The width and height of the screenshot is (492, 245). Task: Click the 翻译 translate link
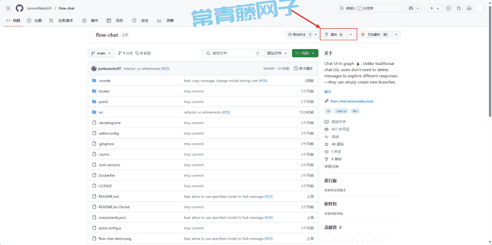tap(328, 92)
